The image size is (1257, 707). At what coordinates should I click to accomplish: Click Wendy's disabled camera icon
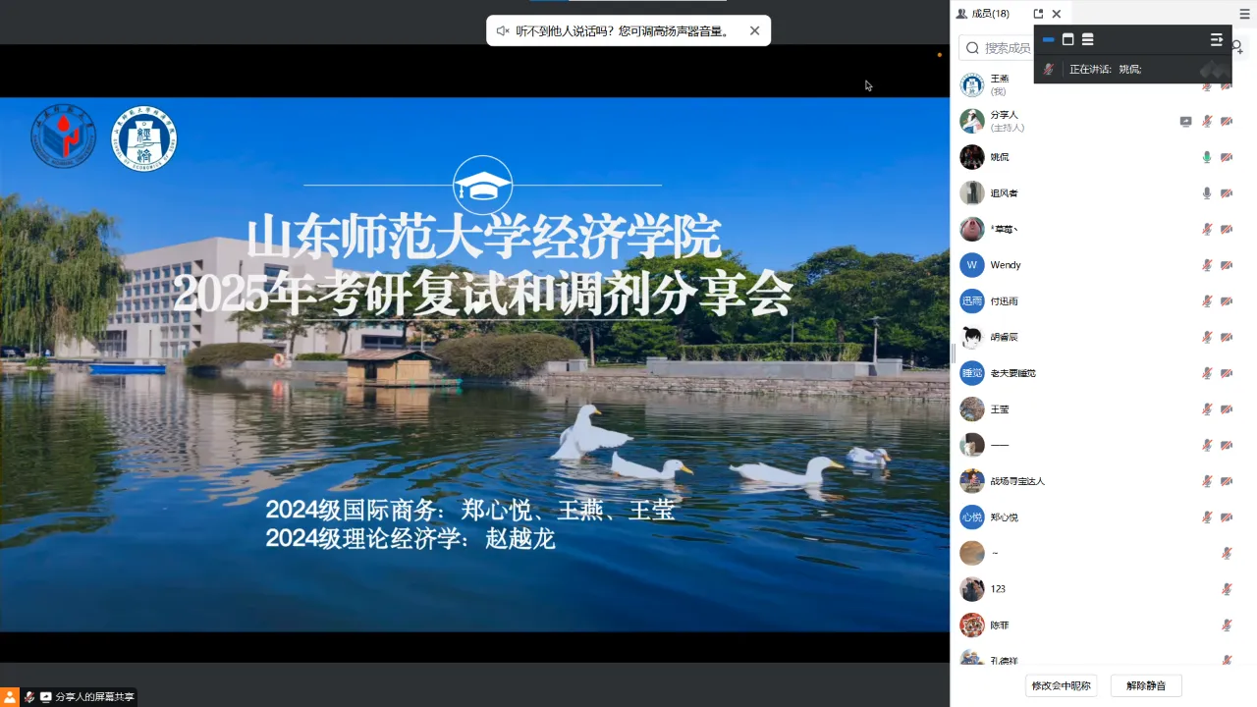point(1227,265)
